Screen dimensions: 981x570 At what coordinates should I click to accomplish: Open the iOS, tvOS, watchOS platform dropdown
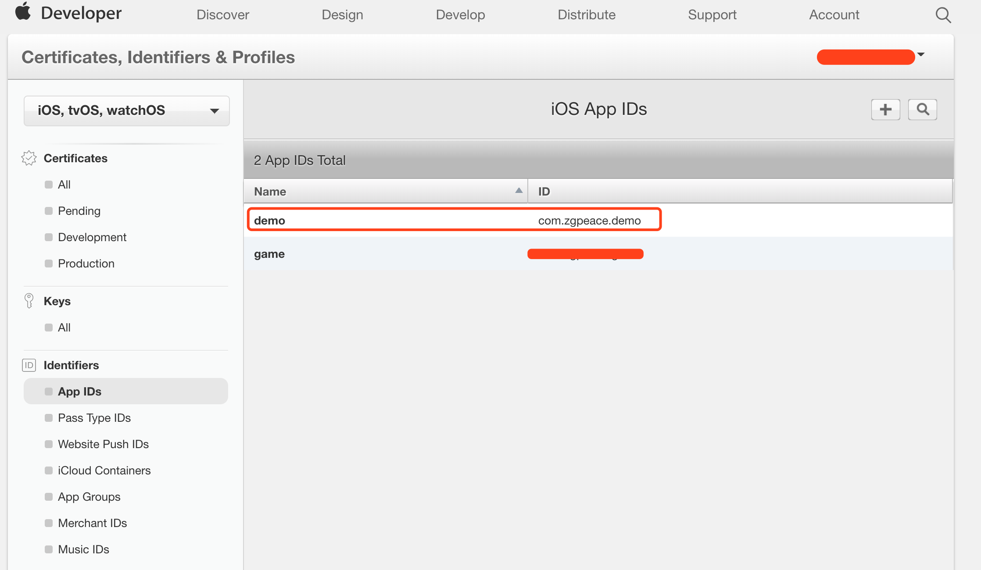coord(126,110)
